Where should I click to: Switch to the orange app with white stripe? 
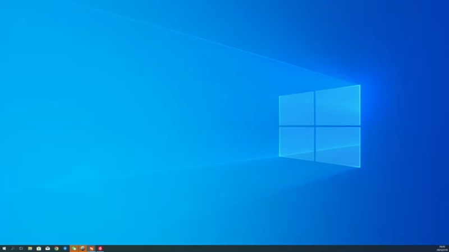point(91,249)
